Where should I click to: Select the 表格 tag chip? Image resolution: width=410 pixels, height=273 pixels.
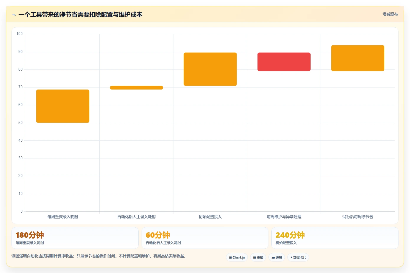258,257
